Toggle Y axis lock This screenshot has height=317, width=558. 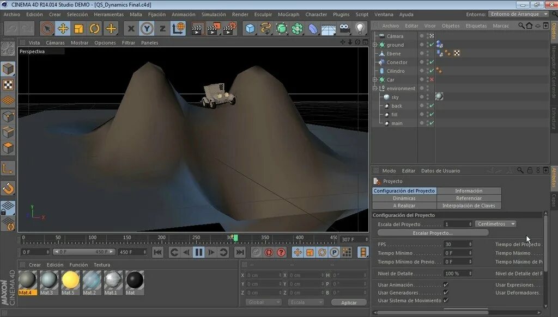point(147,28)
